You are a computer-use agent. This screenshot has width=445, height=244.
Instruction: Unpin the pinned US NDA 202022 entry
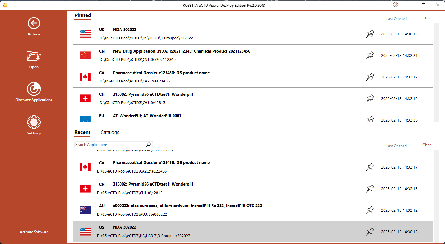point(370,34)
